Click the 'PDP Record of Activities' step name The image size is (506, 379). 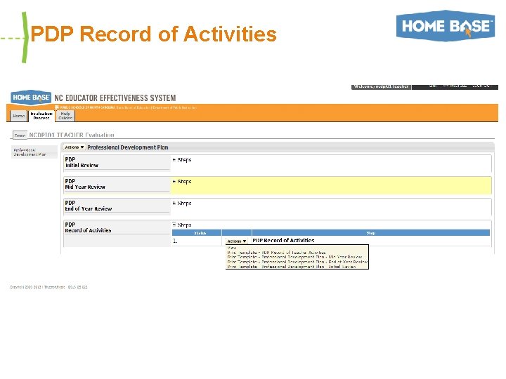[283, 241]
